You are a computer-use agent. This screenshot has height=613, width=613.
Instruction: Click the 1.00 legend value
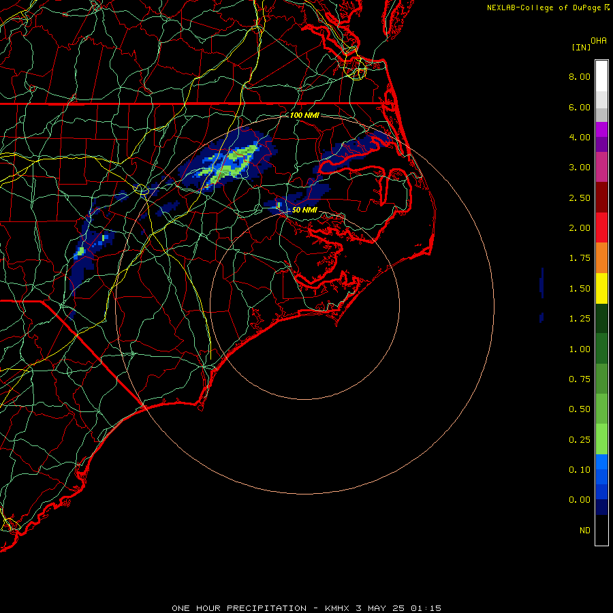(580, 349)
